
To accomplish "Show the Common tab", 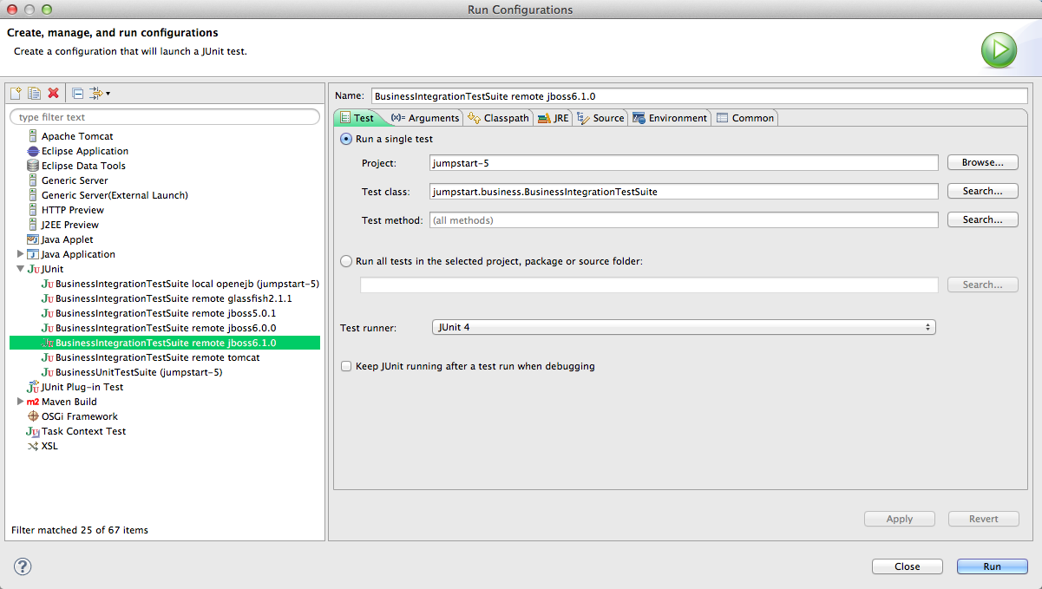I will pos(745,118).
